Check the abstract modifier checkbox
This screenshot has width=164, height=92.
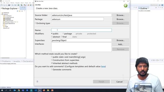52,37
